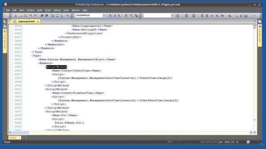The height and width of the screenshot is (149, 266).
Task: Click the </ReferencedProperties> closing tag
Action: pos(84,33)
